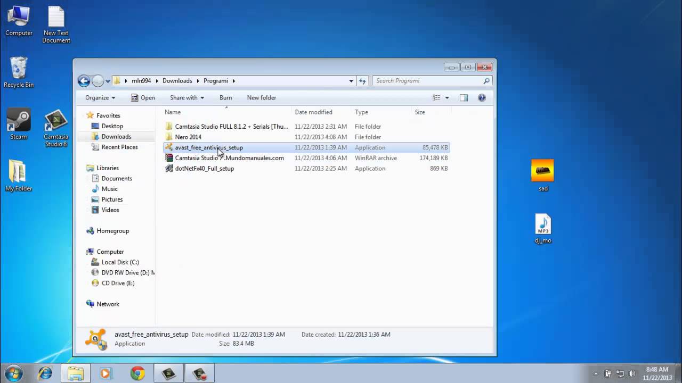Click the Burn toolbar button

225,98
